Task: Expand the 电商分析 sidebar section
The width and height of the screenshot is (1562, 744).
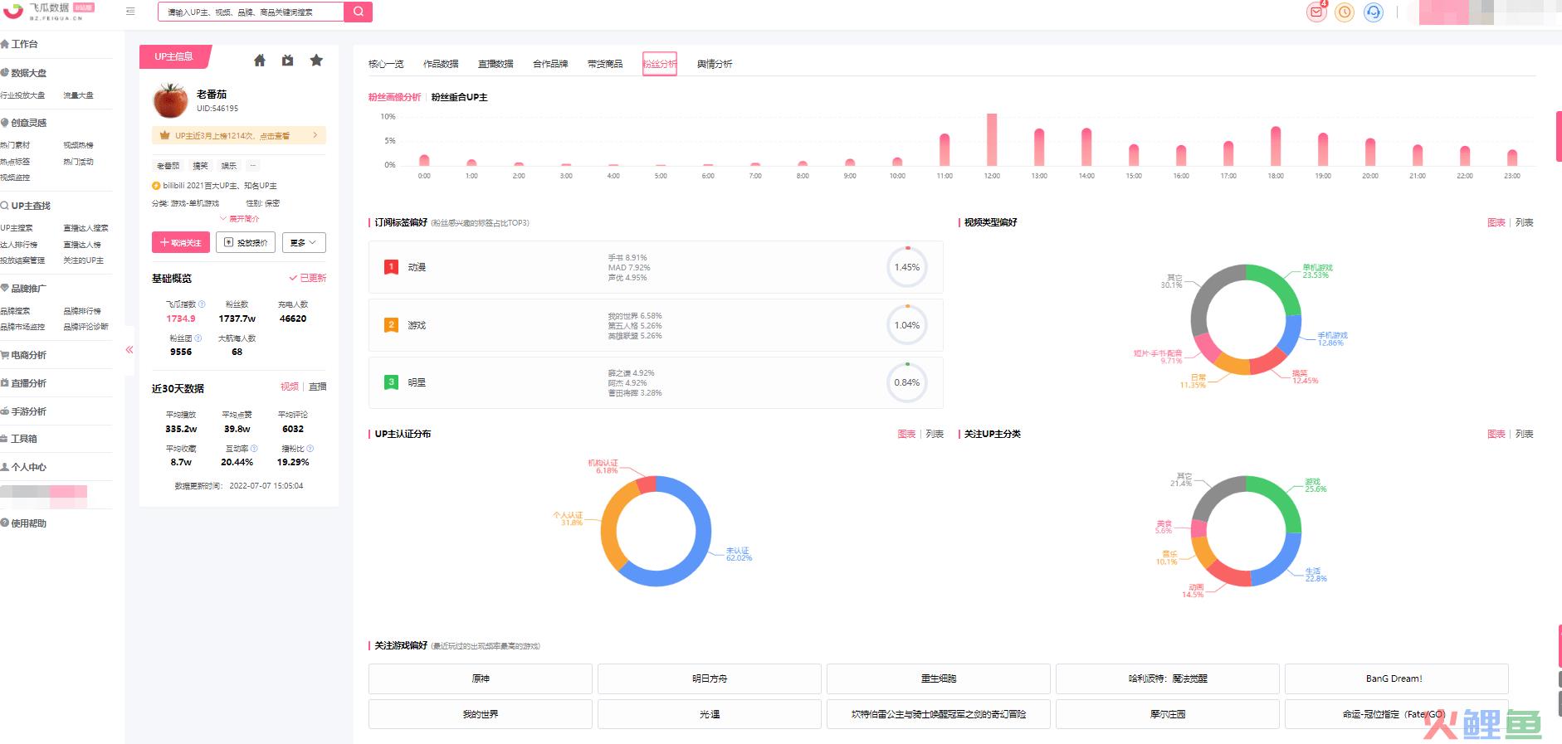Action: [29, 355]
